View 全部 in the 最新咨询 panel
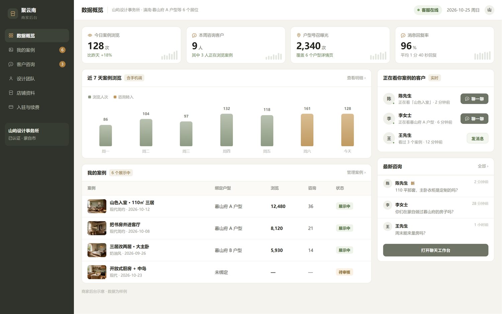This screenshot has height=314, width=502. click(483, 166)
